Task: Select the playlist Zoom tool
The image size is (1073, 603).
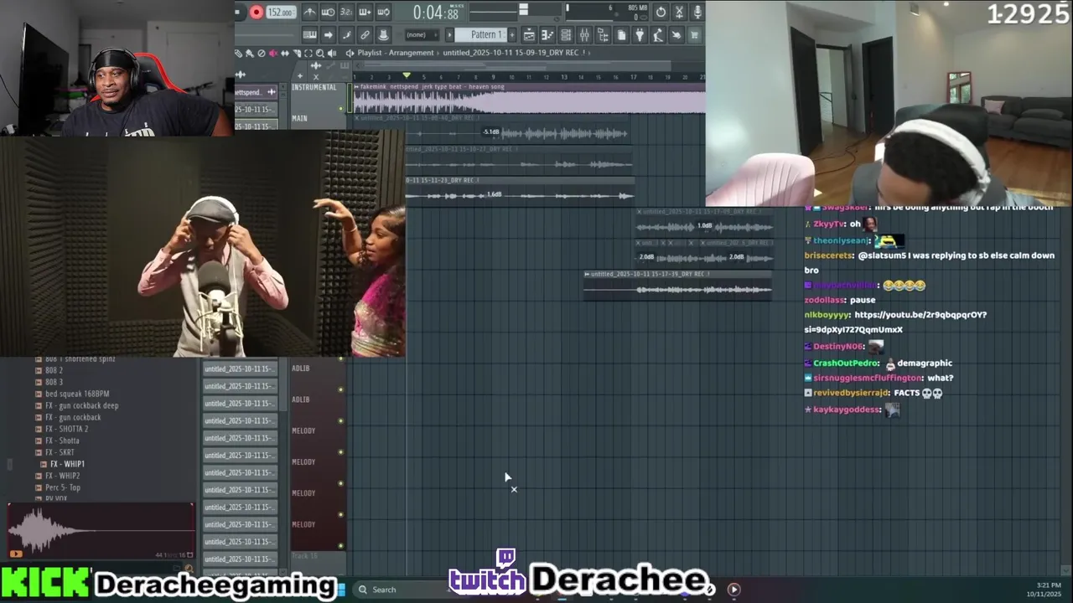Action: (319, 53)
